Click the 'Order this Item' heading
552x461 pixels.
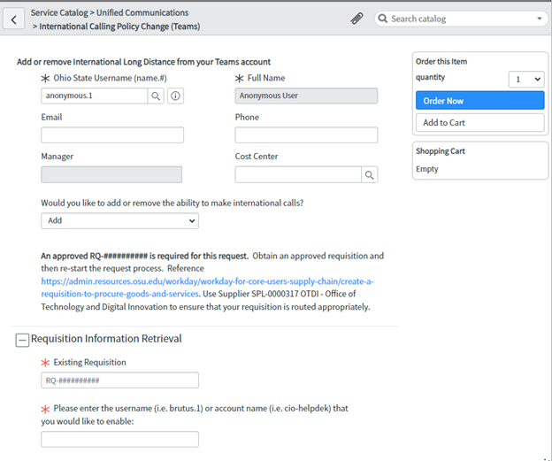pos(441,62)
